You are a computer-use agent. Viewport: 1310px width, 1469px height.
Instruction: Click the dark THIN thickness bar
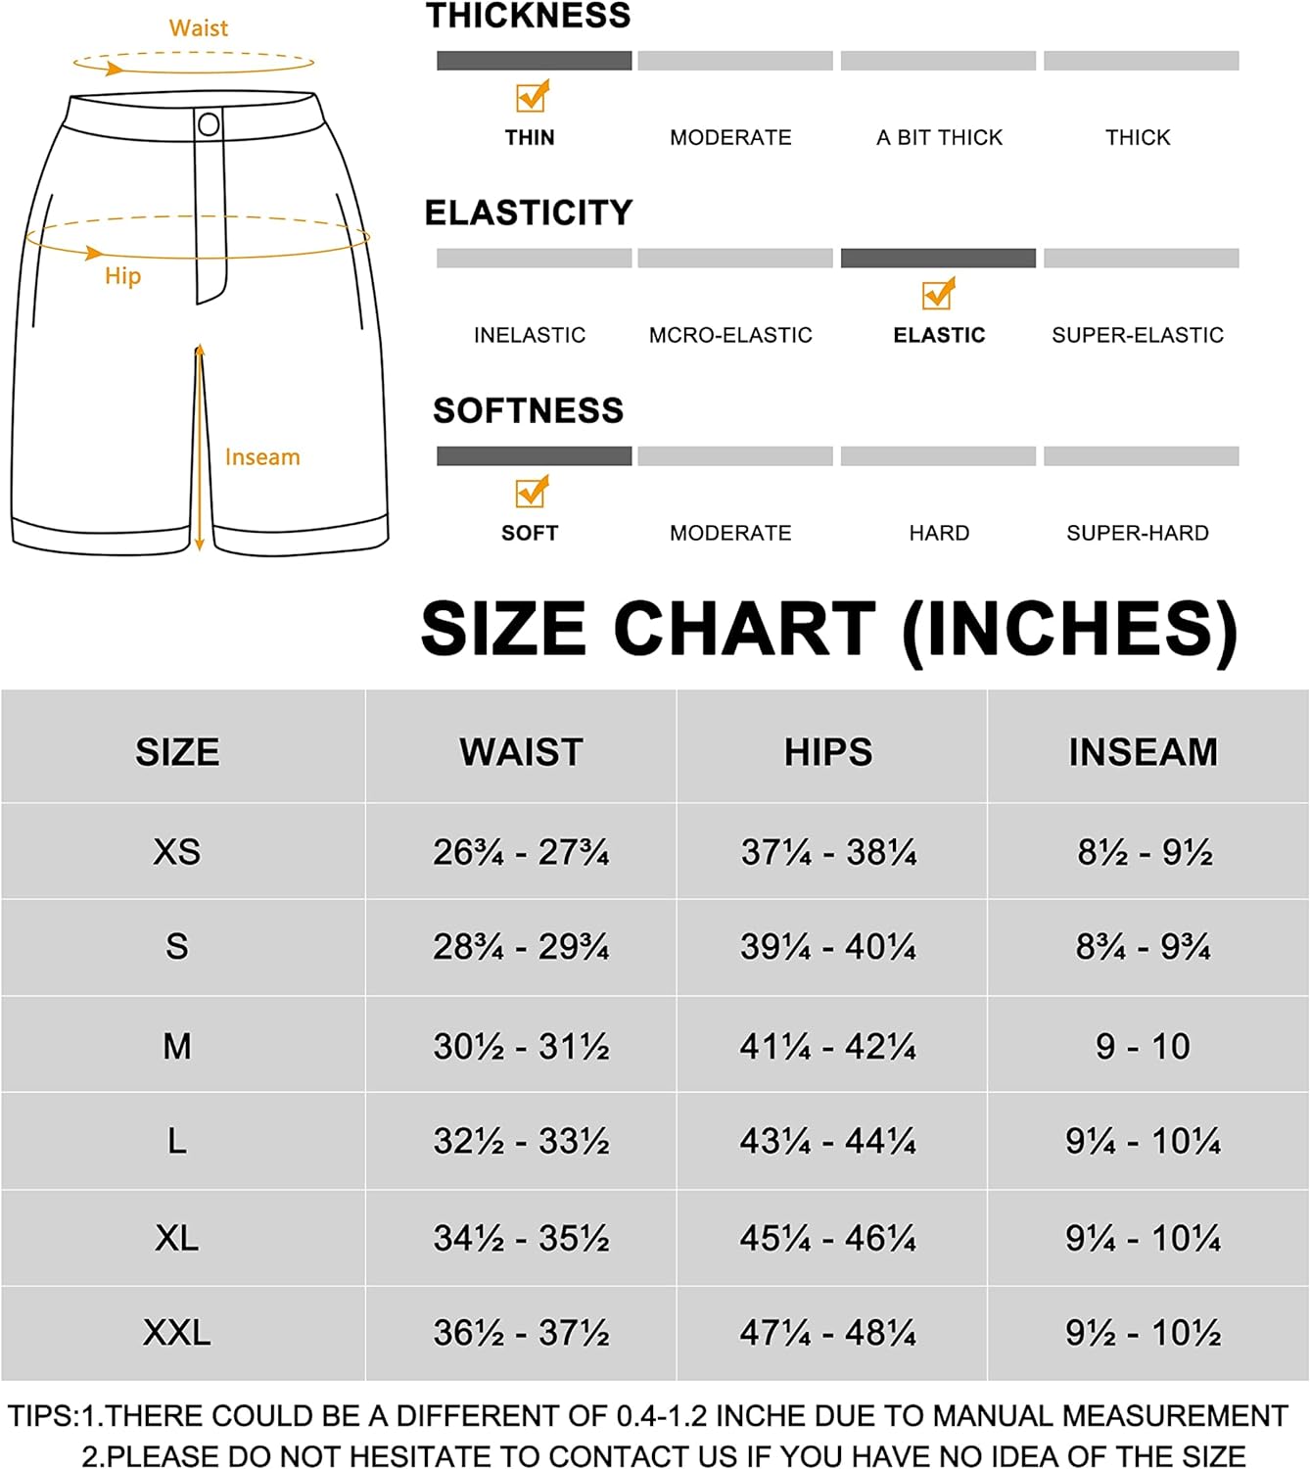[x=534, y=61]
